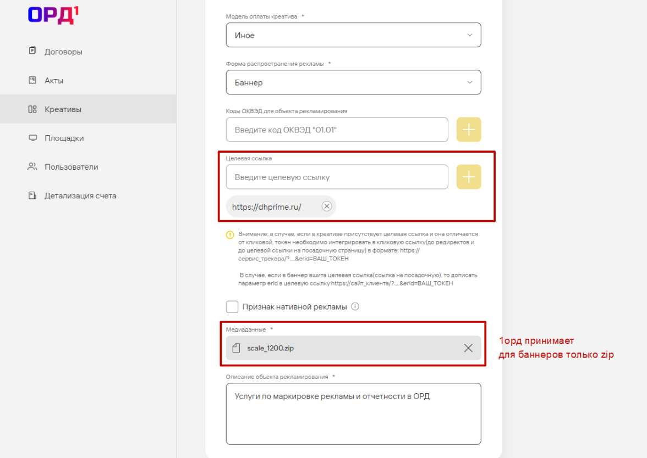Click the Акты sidebar icon
Image resolution: width=647 pixels, height=458 pixels.
(32, 80)
